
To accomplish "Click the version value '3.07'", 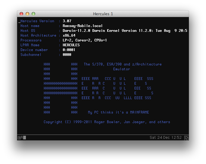I will coord(67,21).
